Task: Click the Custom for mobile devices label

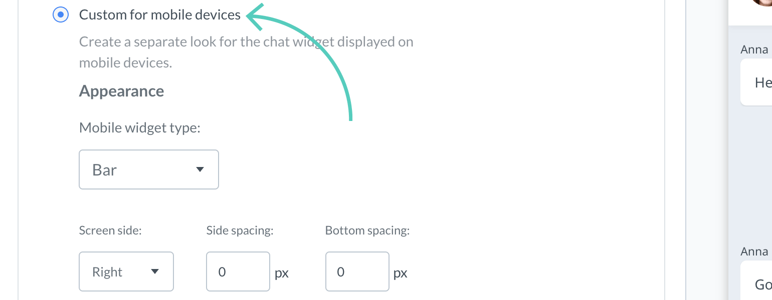Action: coord(159,14)
